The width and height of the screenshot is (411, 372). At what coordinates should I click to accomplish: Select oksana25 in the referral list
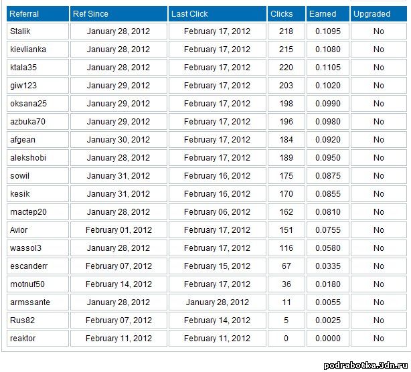click(x=28, y=104)
